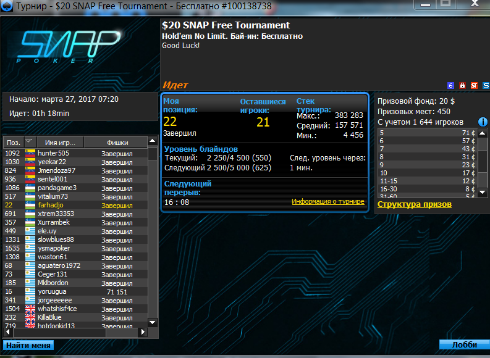490x358 pixels.
Task: Click the flag beside ysmapoker
Action: tap(30, 248)
